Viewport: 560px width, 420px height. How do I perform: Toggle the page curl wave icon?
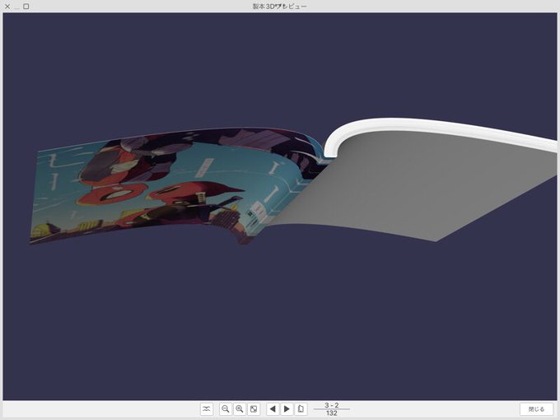tap(207, 409)
